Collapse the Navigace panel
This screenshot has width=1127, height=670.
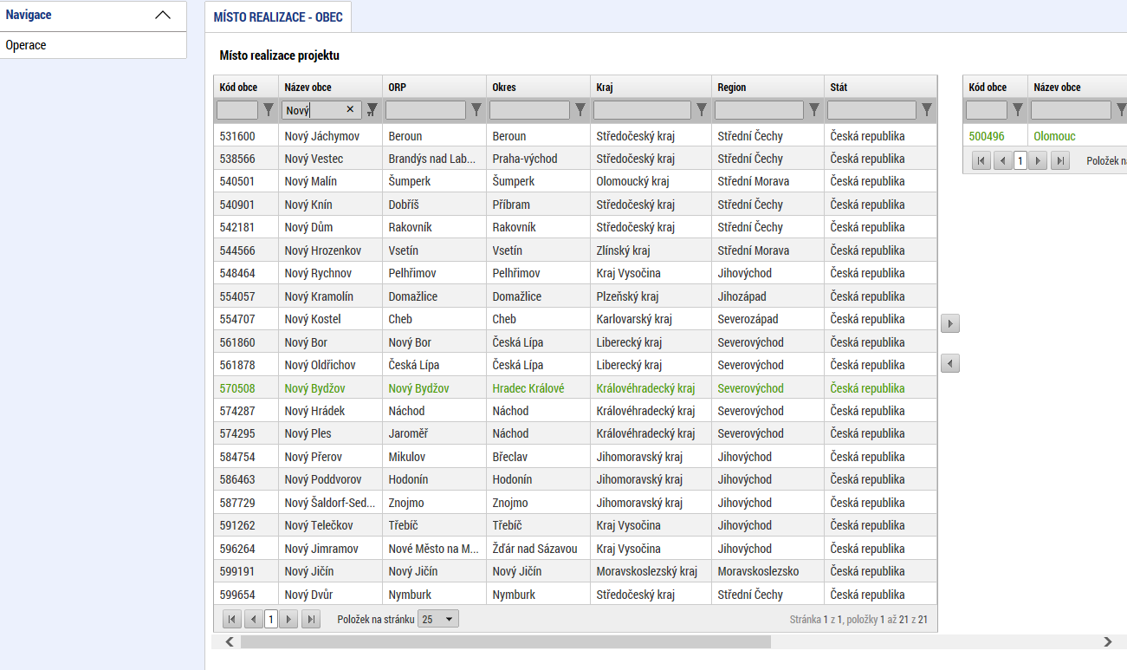point(162,16)
